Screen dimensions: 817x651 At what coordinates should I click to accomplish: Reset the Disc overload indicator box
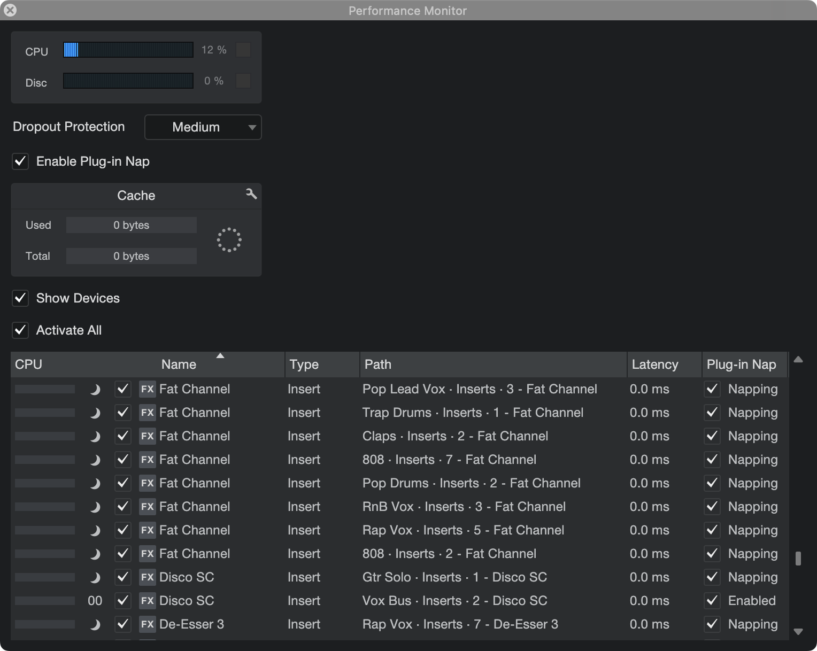(x=243, y=81)
